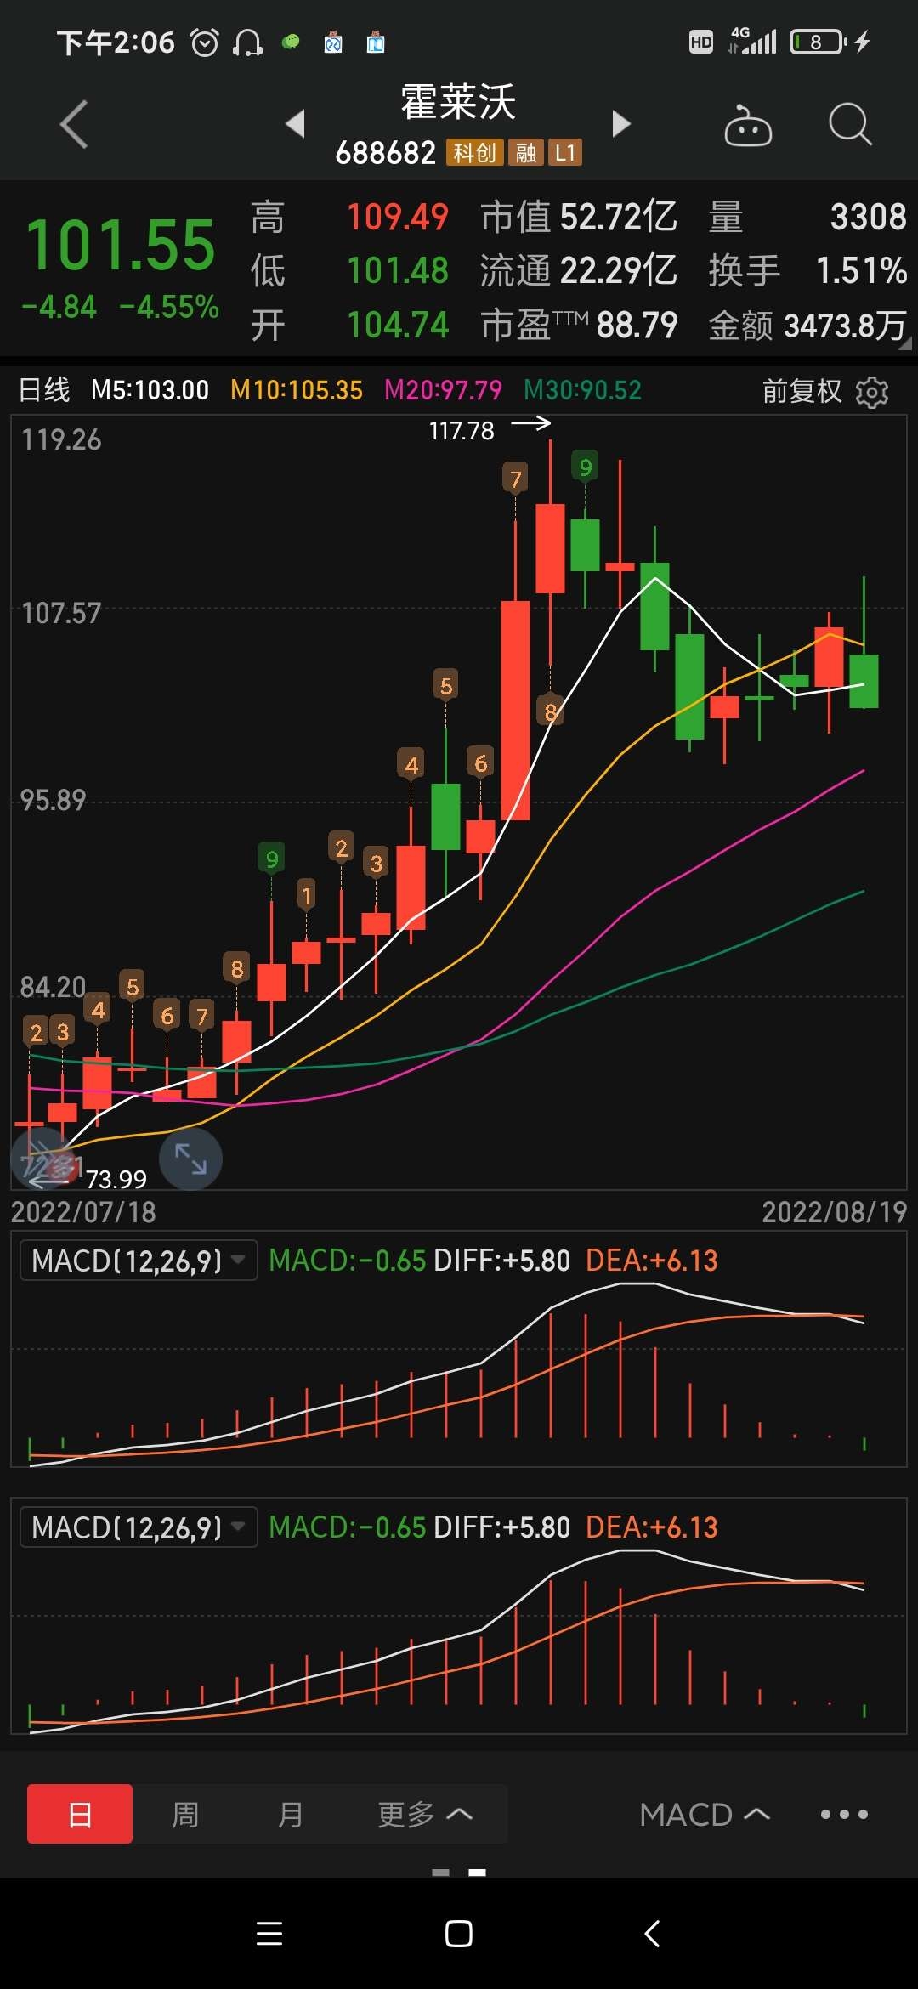Expand chart to fullscreen with arrows icon
Image resolution: width=918 pixels, height=1989 pixels.
tap(190, 1159)
